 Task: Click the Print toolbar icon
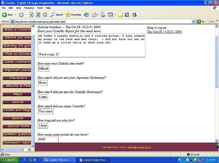point(103,15)
